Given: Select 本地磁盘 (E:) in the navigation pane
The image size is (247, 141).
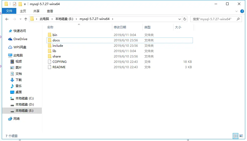Looking at the screenshot, I should [22, 111].
